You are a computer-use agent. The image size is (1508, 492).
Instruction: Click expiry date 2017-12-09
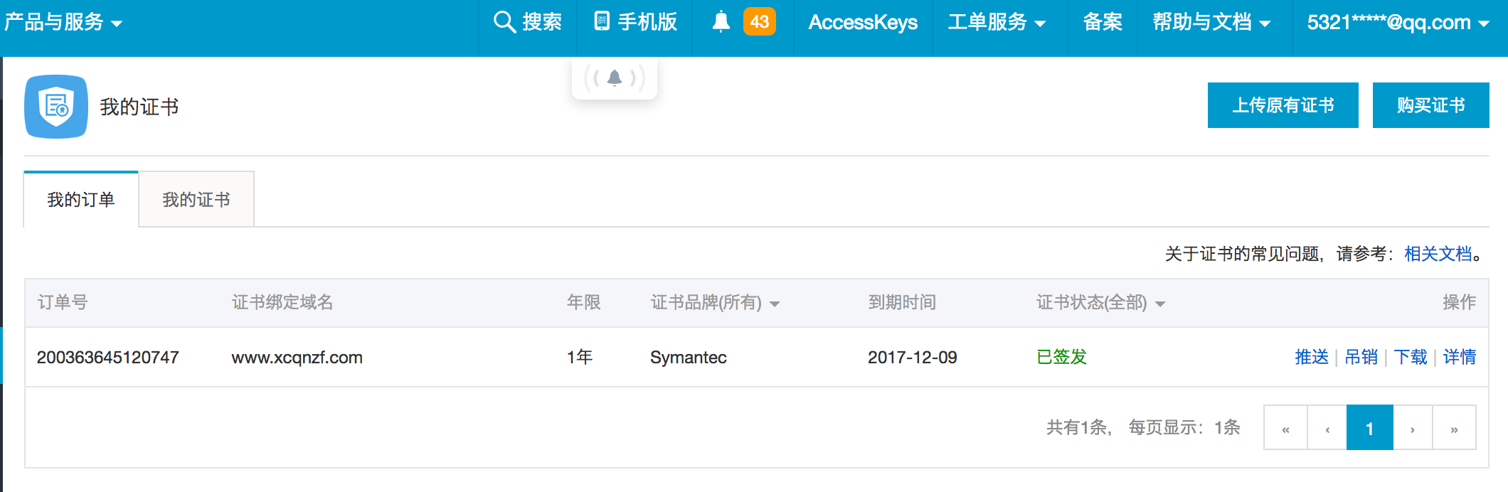[x=913, y=357]
